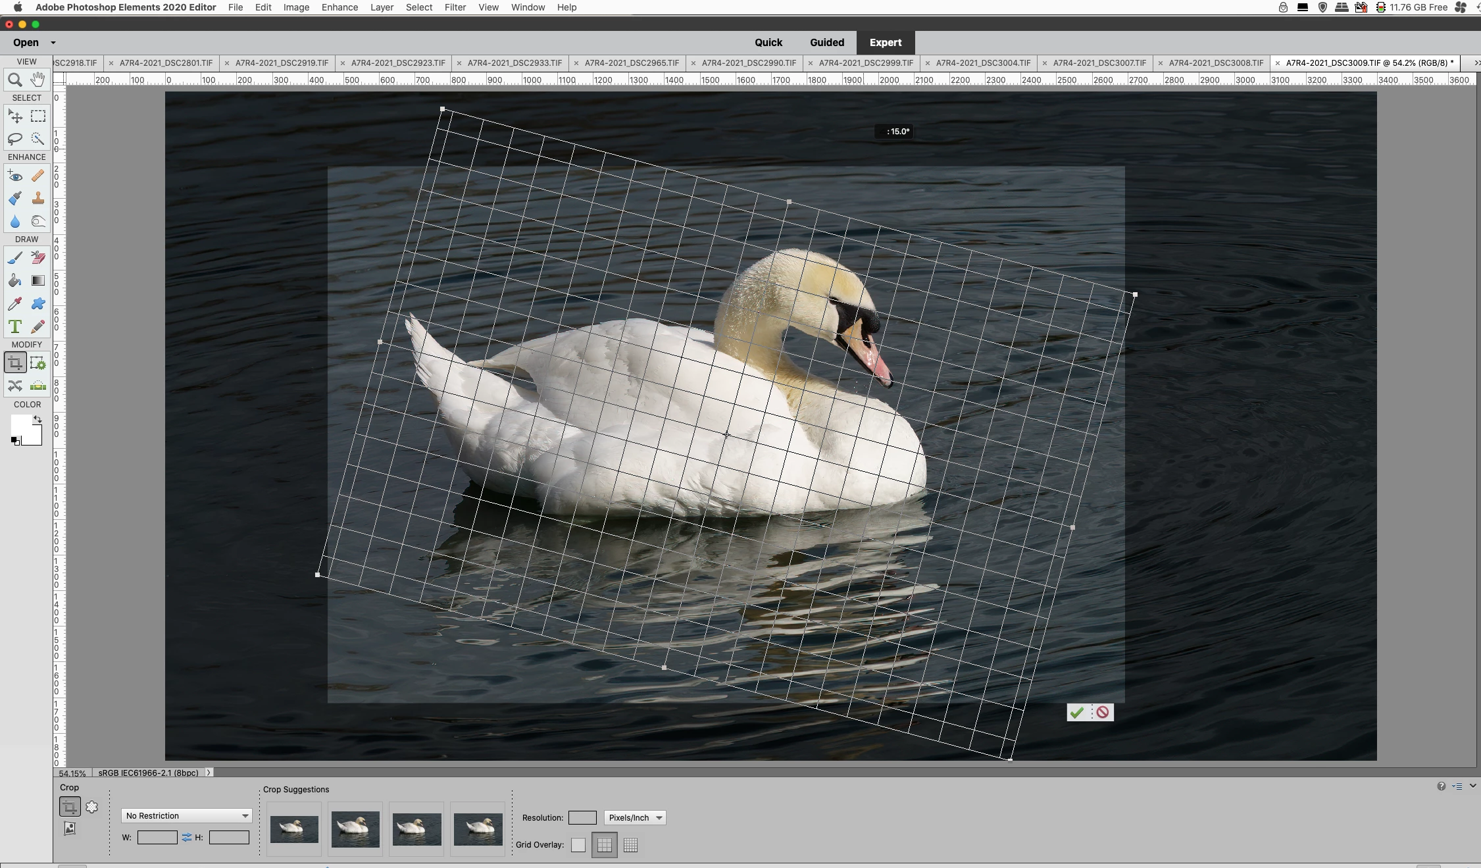This screenshot has height=868, width=1481.
Task: Commit the crop with the green checkmark
Action: (1076, 712)
